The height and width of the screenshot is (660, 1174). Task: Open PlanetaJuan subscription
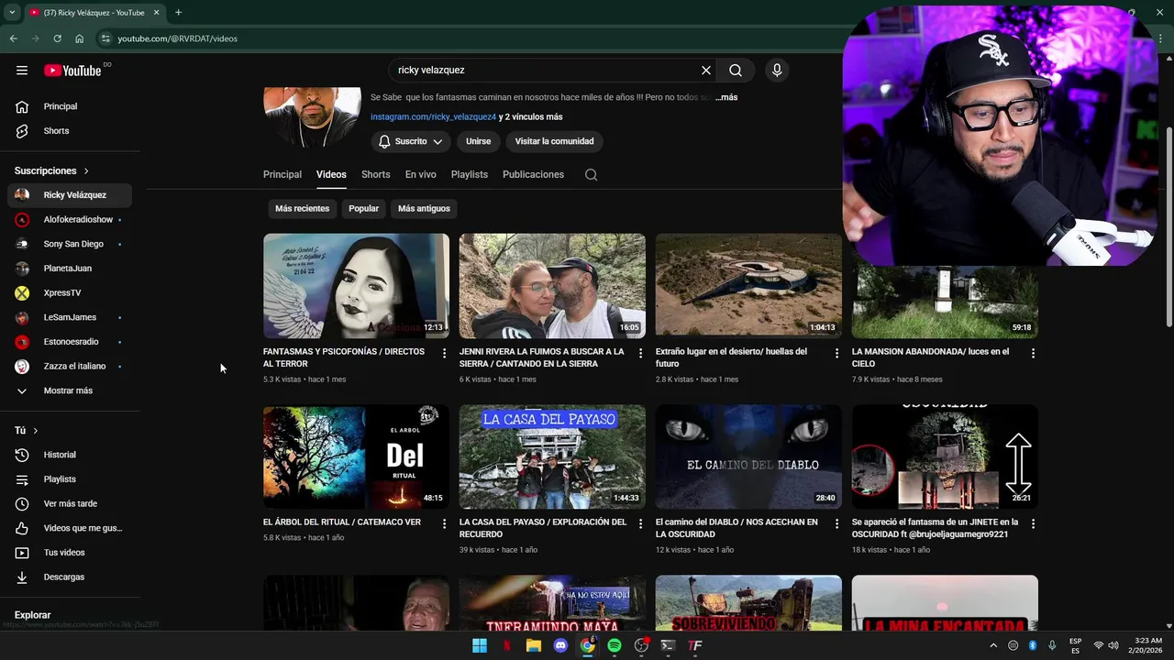pyautogui.click(x=70, y=269)
